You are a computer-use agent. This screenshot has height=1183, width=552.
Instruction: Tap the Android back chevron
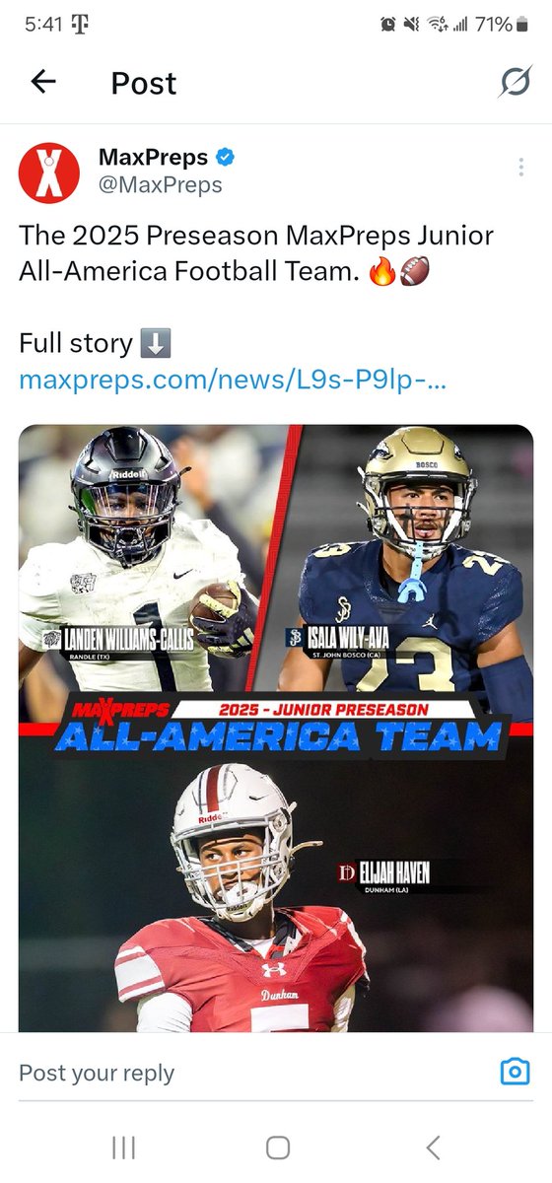[432, 1147]
